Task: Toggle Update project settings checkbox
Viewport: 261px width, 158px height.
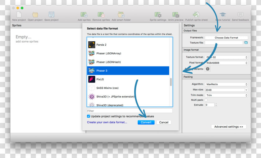Action: pos(88,116)
